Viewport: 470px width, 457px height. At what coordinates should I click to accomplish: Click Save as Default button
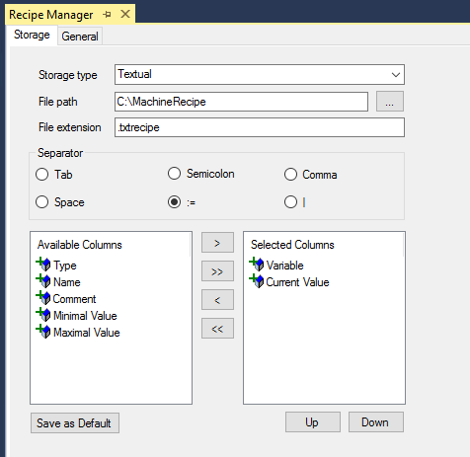[x=75, y=423]
